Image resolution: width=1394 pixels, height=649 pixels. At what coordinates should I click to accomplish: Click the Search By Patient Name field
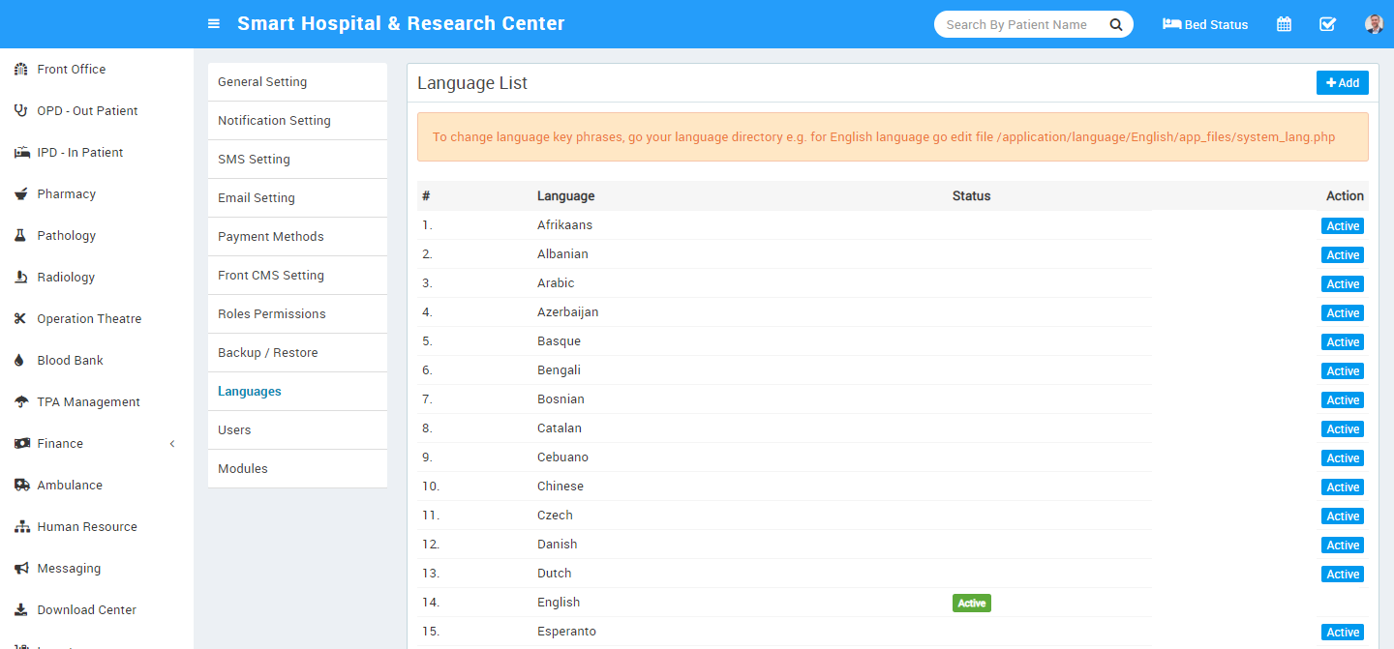click(1016, 24)
